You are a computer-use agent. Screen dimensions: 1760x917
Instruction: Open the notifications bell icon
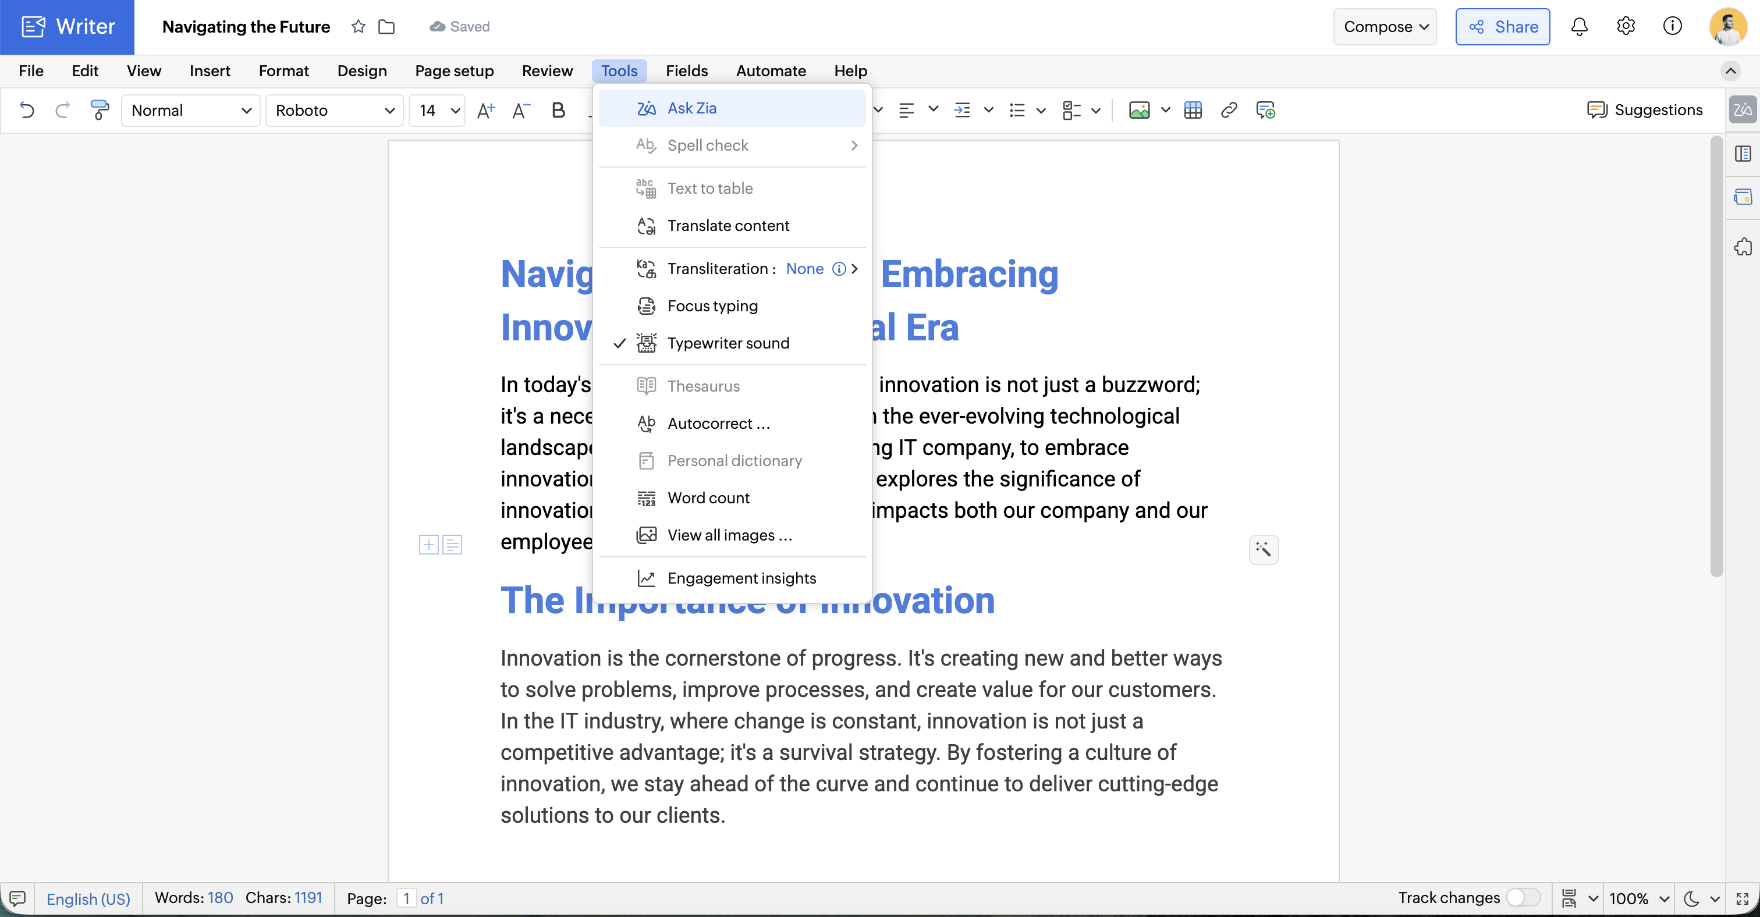(x=1579, y=27)
